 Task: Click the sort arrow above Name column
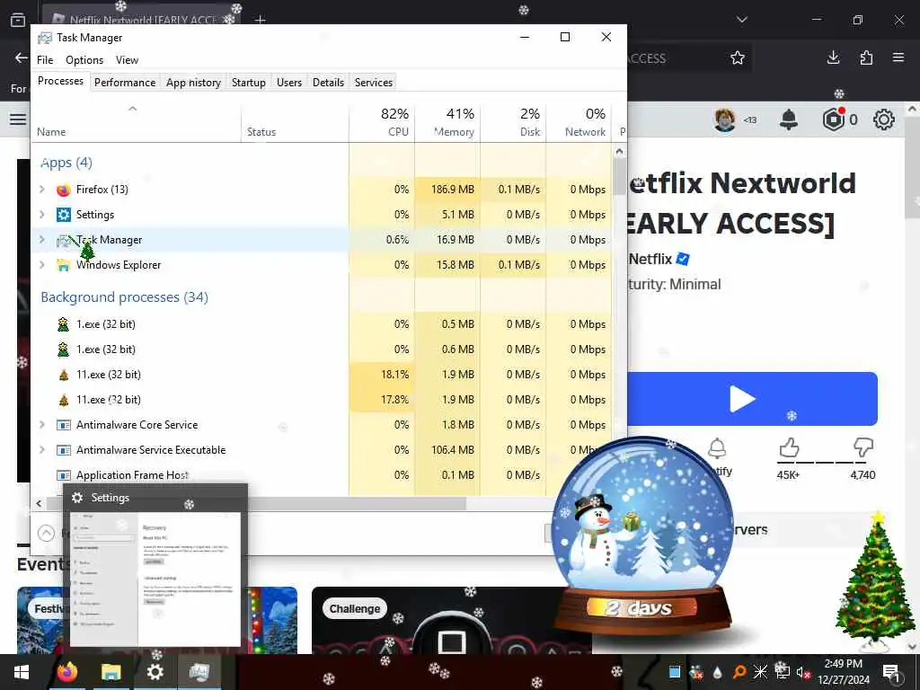(133, 109)
